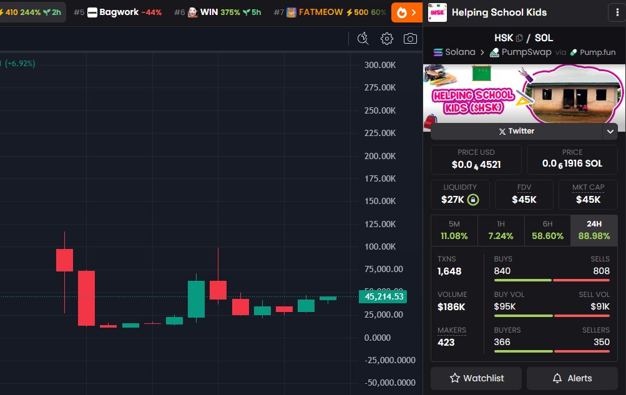This screenshot has width=626, height=395.
Task: Open trending #6 WIN token
Action: (218, 12)
